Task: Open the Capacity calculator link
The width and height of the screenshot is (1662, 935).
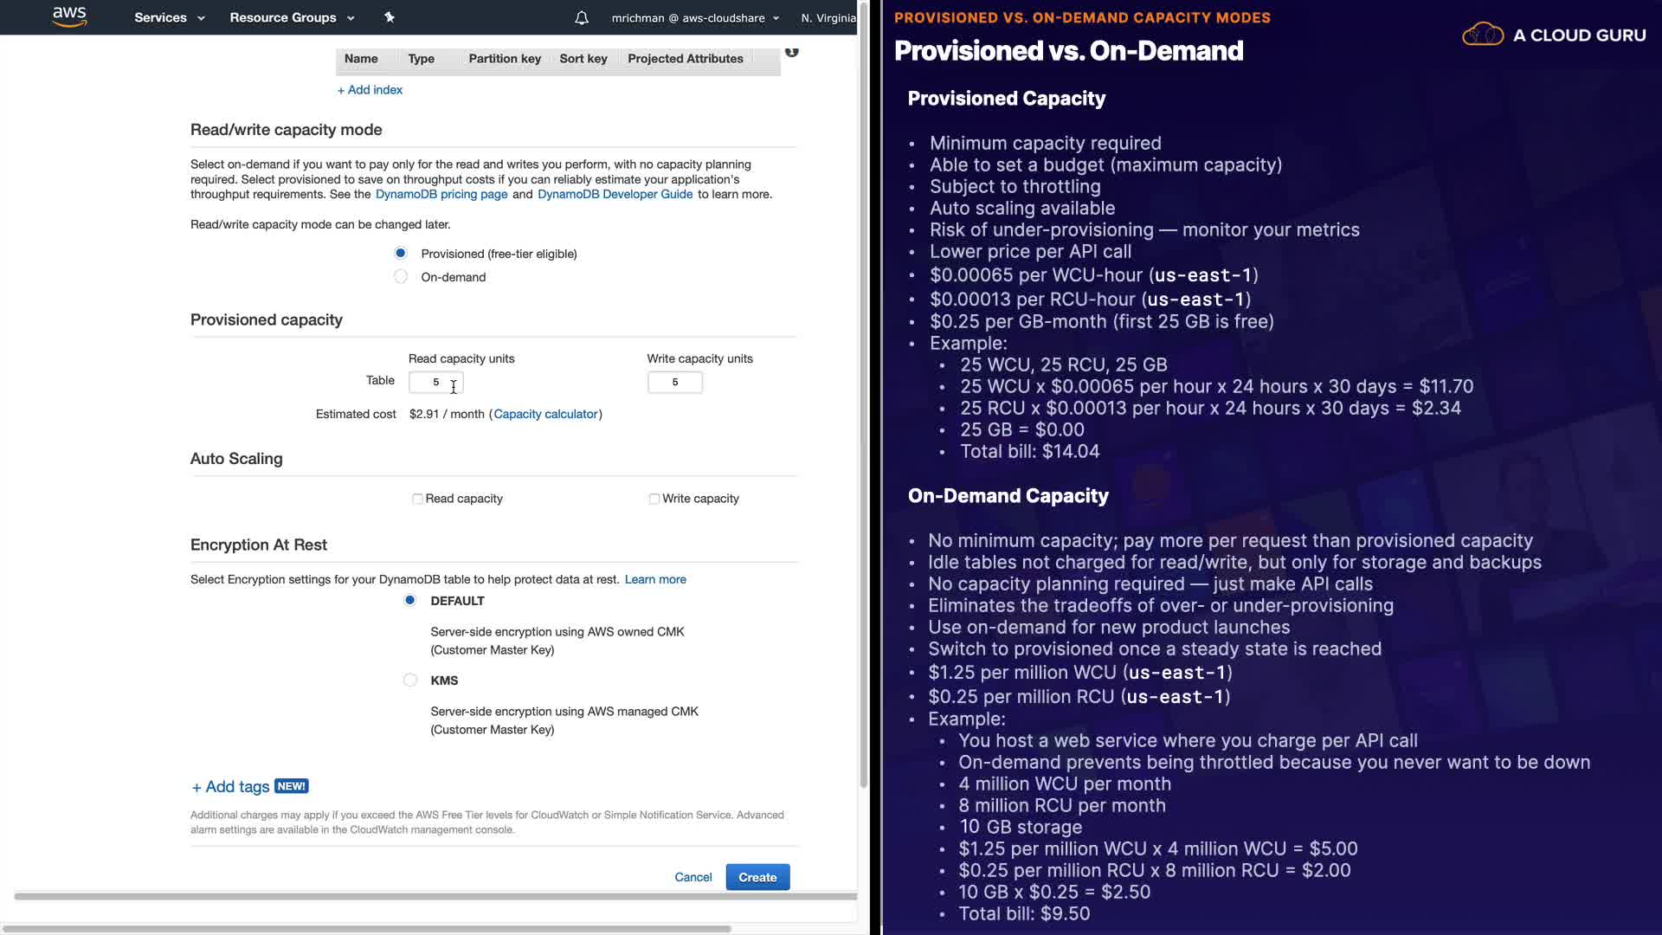Action: click(545, 414)
